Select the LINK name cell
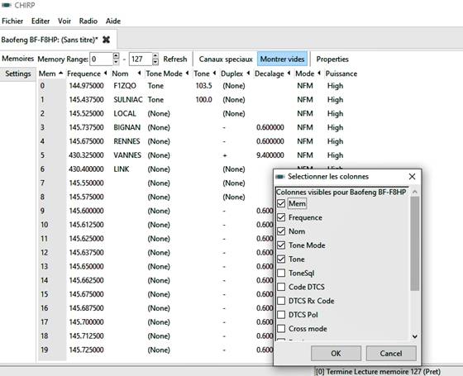 122,169
